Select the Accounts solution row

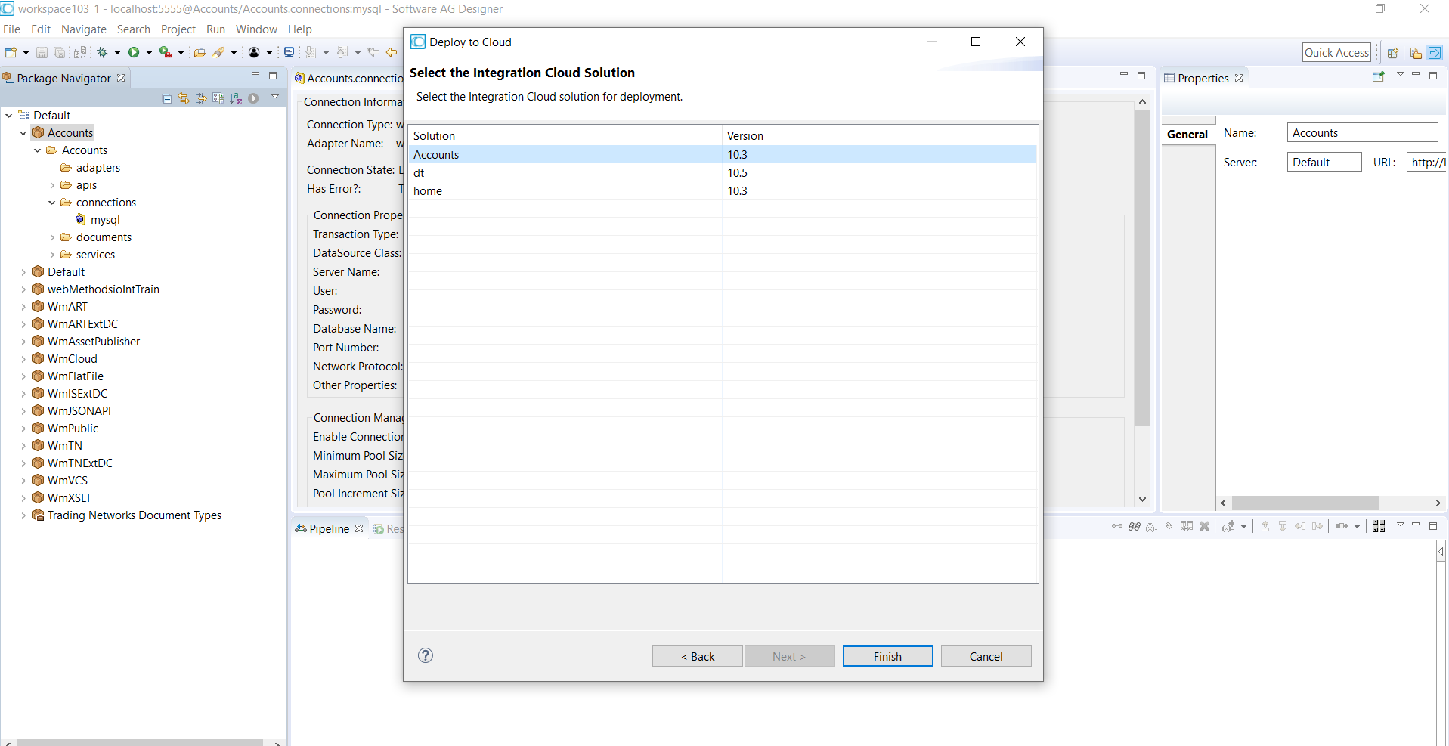tap(723, 154)
